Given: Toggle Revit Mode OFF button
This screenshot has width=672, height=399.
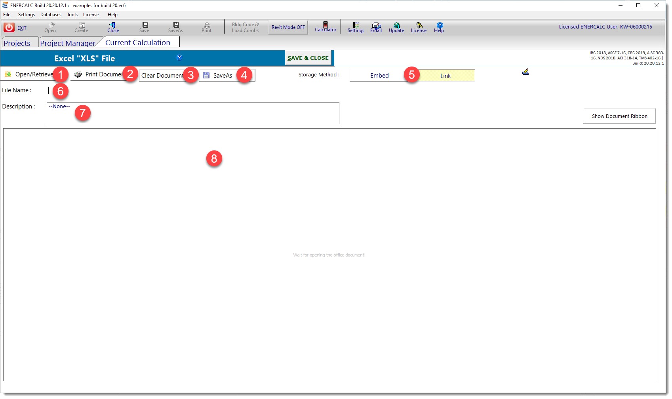Looking at the screenshot, I should pos(288,27).
